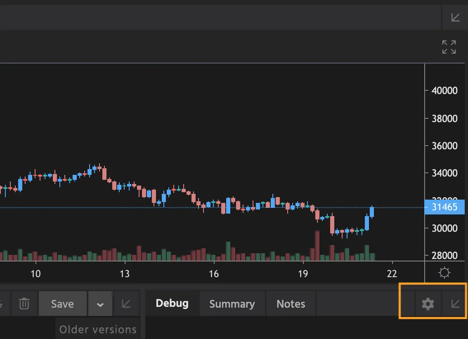The height and width of the screenshot is (339, 468).
Task: Switch to the Debug tab
Action: coord(172,304)
